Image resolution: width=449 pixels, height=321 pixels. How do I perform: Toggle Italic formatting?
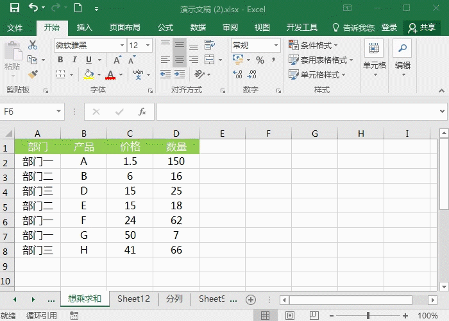pyautogui.click(x=74, y=60)
